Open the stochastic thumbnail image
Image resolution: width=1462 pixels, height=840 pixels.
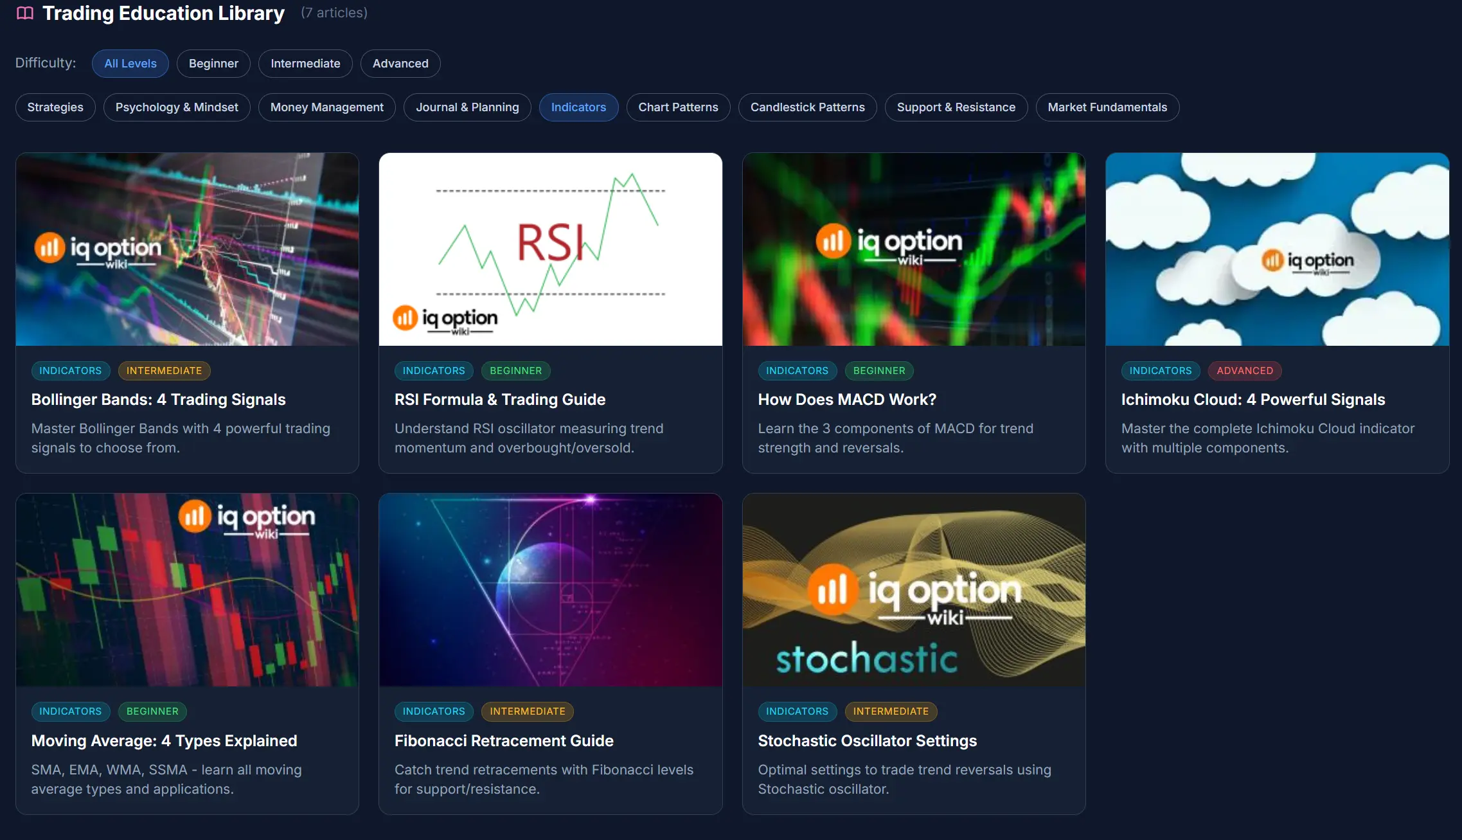tap(914, 590)
